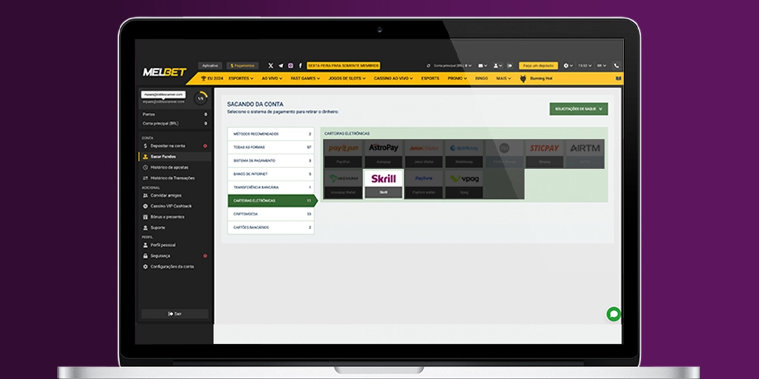
Task: Open Histórico de apostas
Action: pyautogui.click(x=175, y=167)
